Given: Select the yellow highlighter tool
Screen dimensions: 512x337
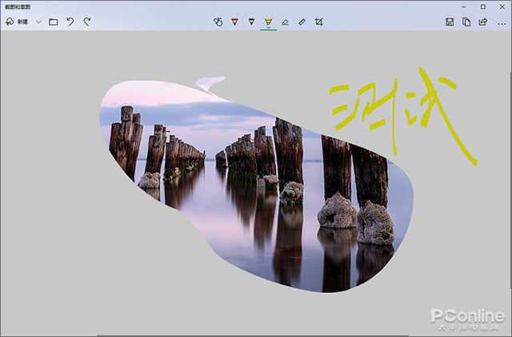Looking at the screenshot, I should 268,22.
